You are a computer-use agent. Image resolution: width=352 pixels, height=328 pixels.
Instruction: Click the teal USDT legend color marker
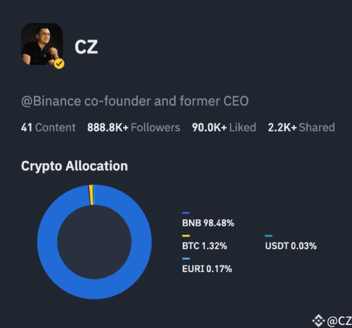(x=269, y=236)
